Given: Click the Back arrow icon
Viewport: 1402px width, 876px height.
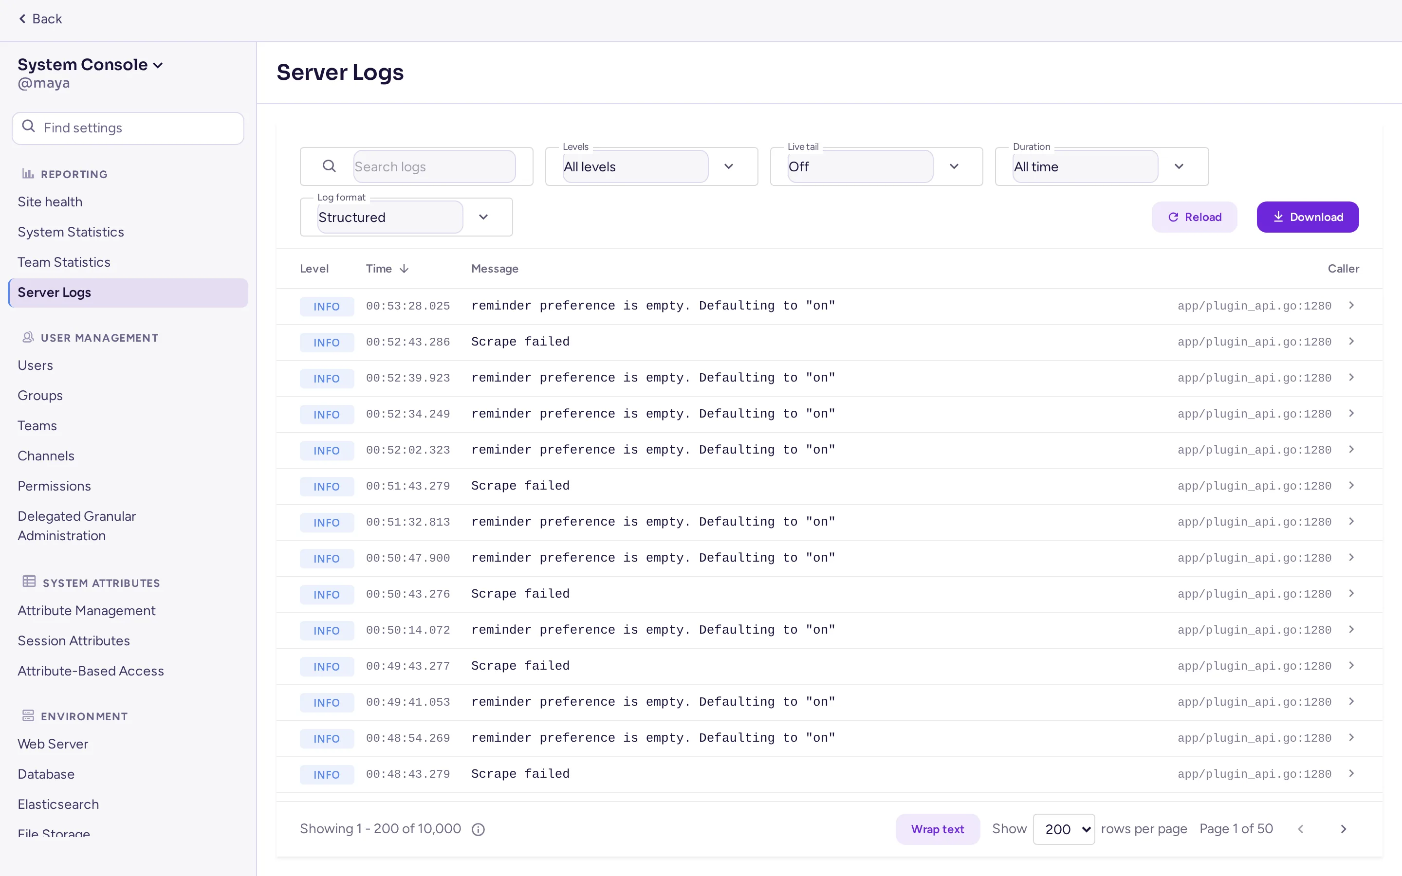Looking at the screenshot, I should point(22,18).
